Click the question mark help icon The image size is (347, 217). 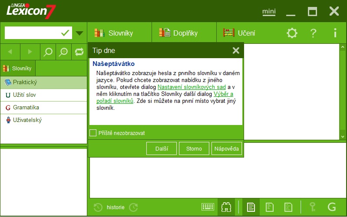(x=313, y=33)
